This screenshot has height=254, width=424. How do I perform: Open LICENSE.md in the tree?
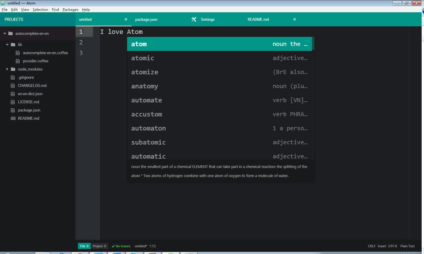point(28,102)
